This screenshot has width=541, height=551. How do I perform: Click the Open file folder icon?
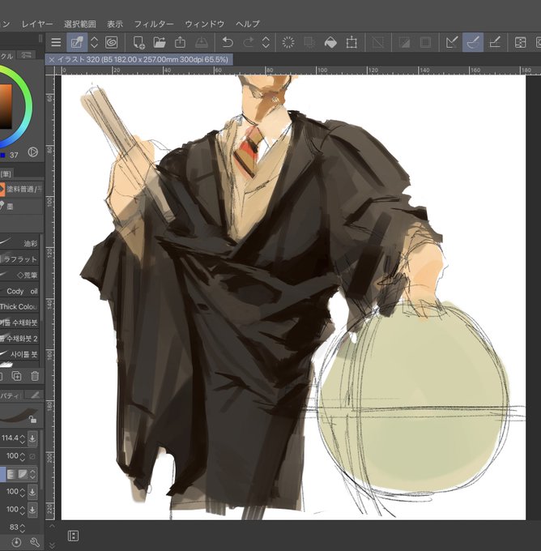point(160,42)
